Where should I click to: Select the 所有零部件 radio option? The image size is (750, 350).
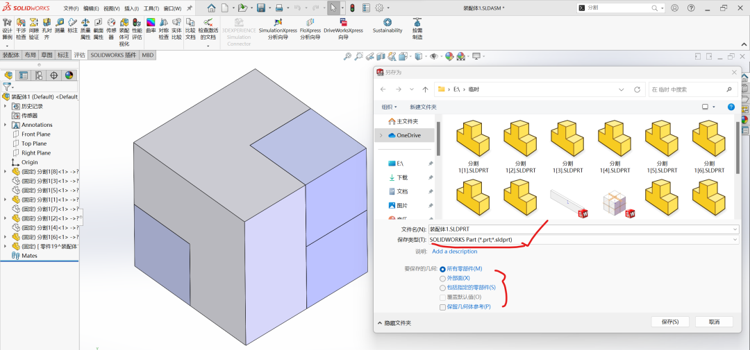click(443, 269)
